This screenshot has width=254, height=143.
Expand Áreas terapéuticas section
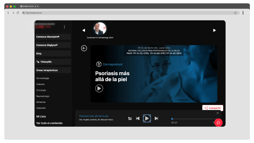[53, 70]
